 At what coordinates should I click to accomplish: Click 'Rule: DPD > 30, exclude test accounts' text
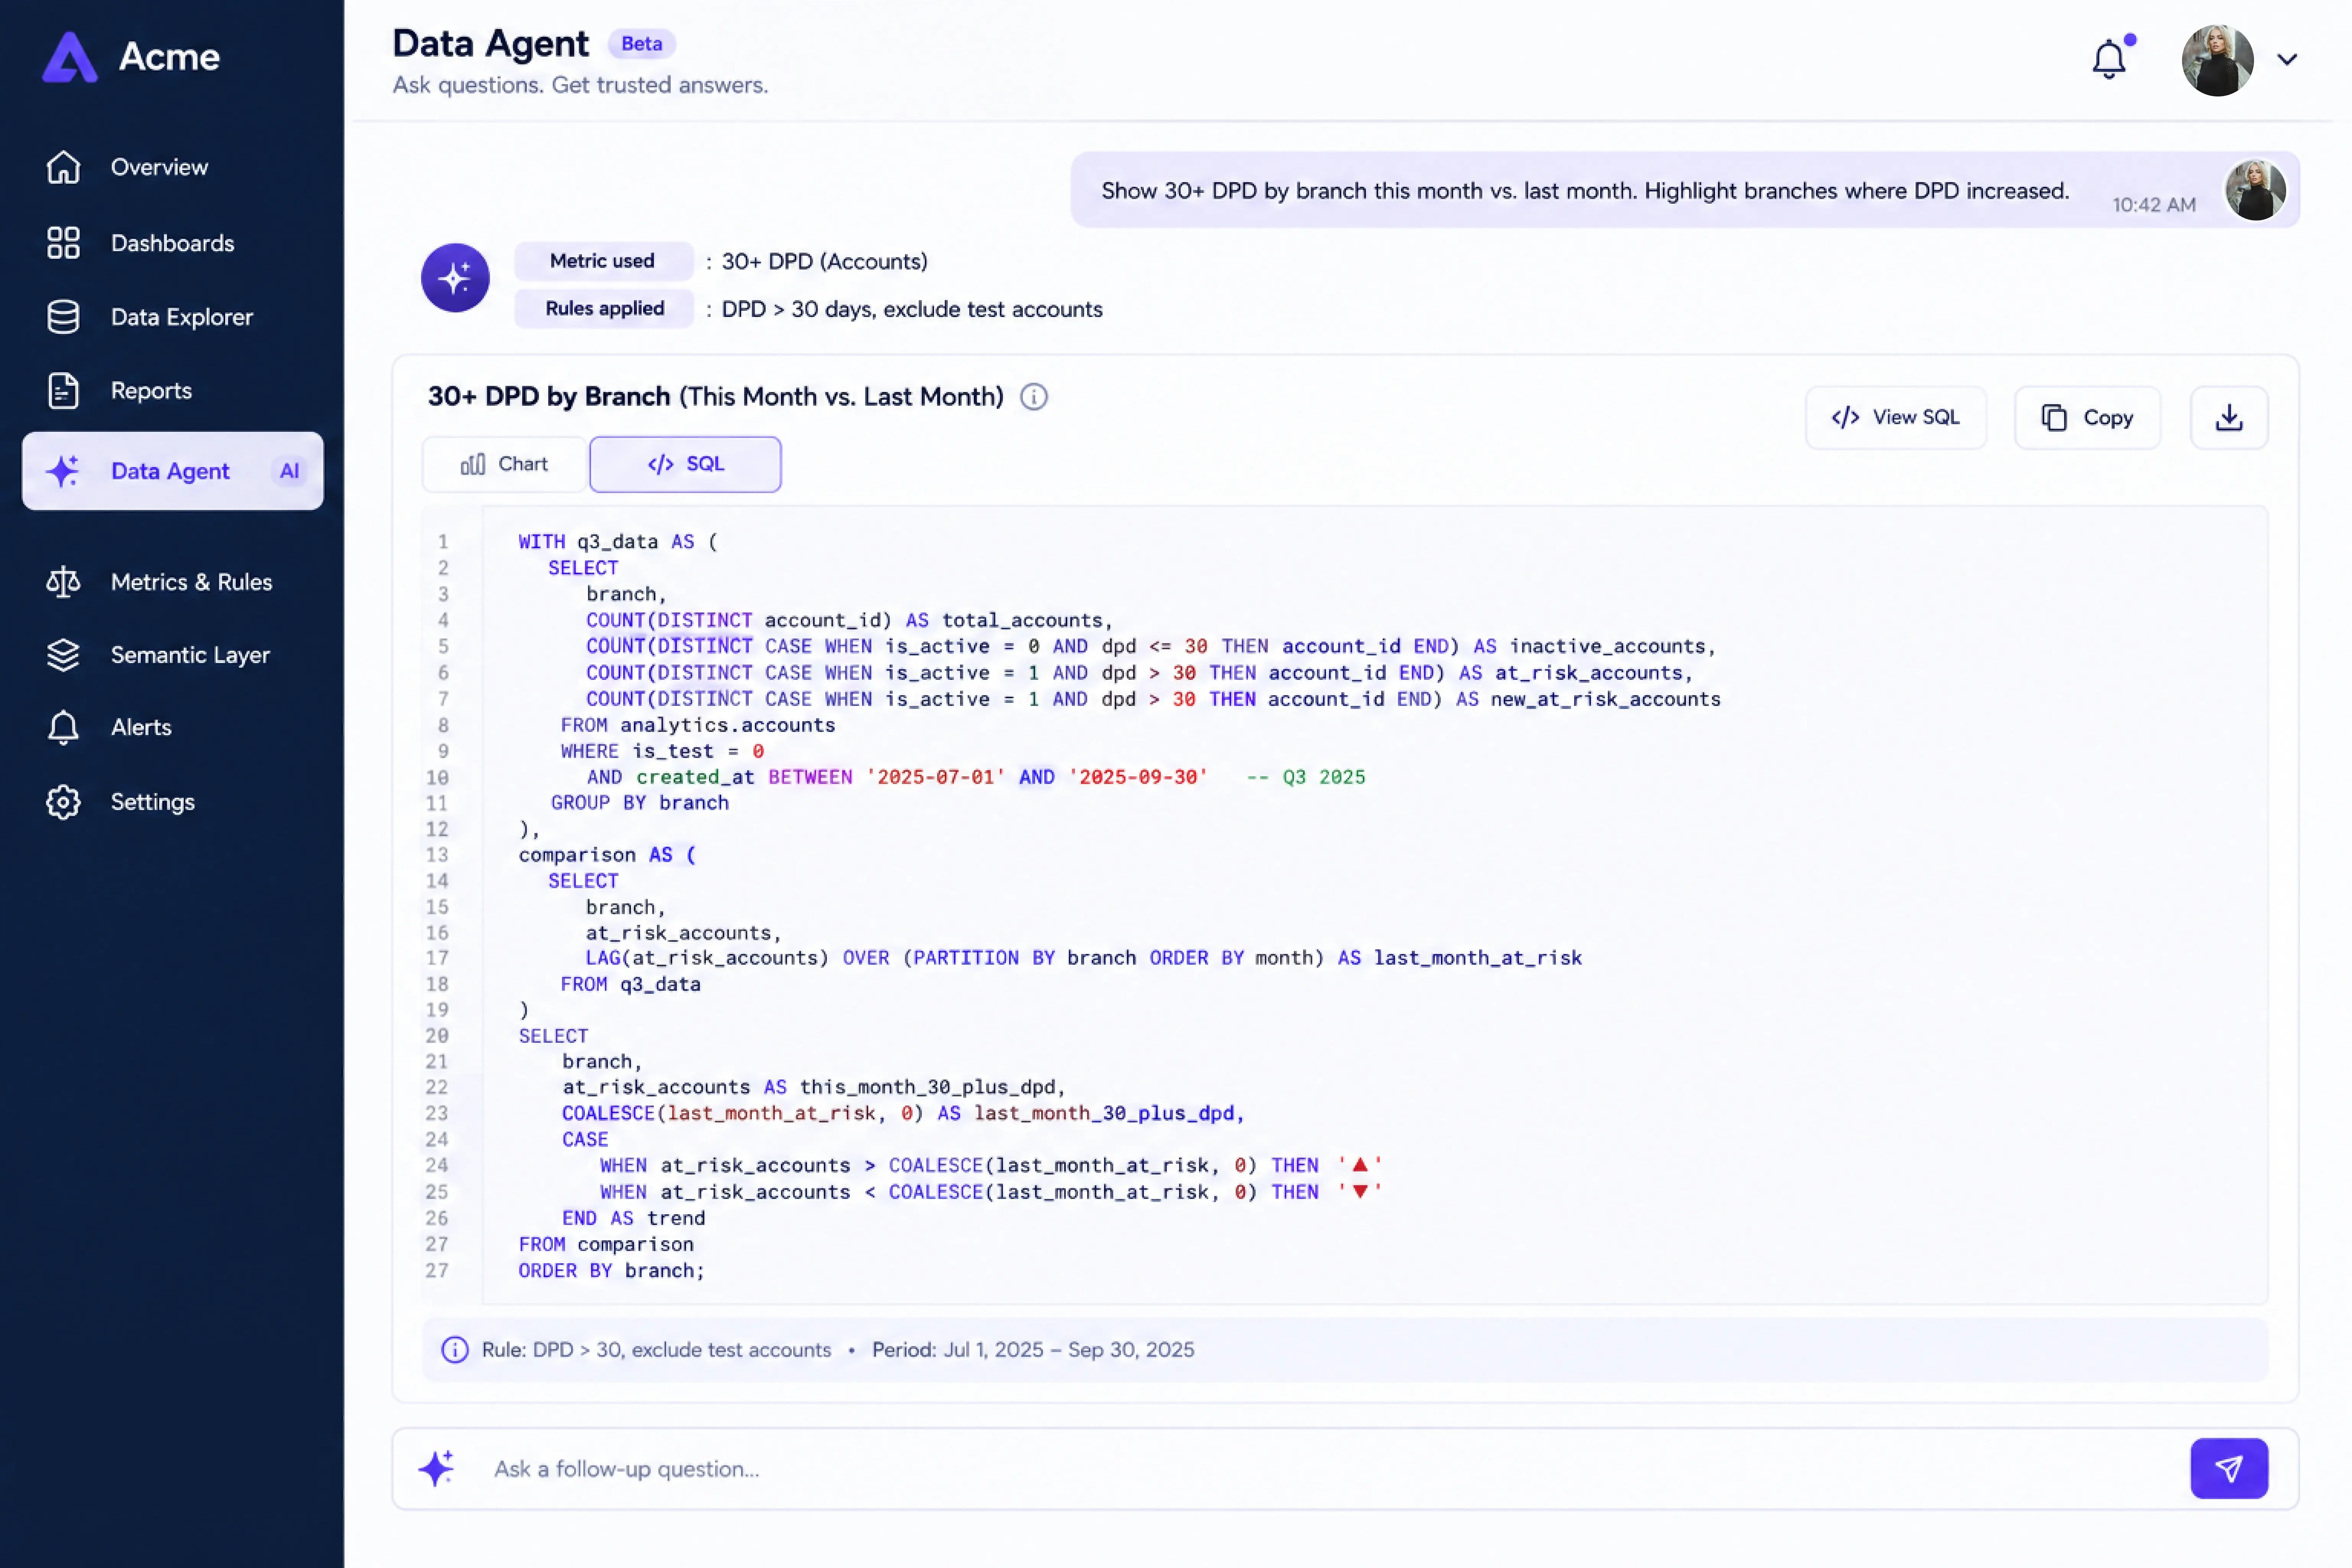(x=656, y=1350)
